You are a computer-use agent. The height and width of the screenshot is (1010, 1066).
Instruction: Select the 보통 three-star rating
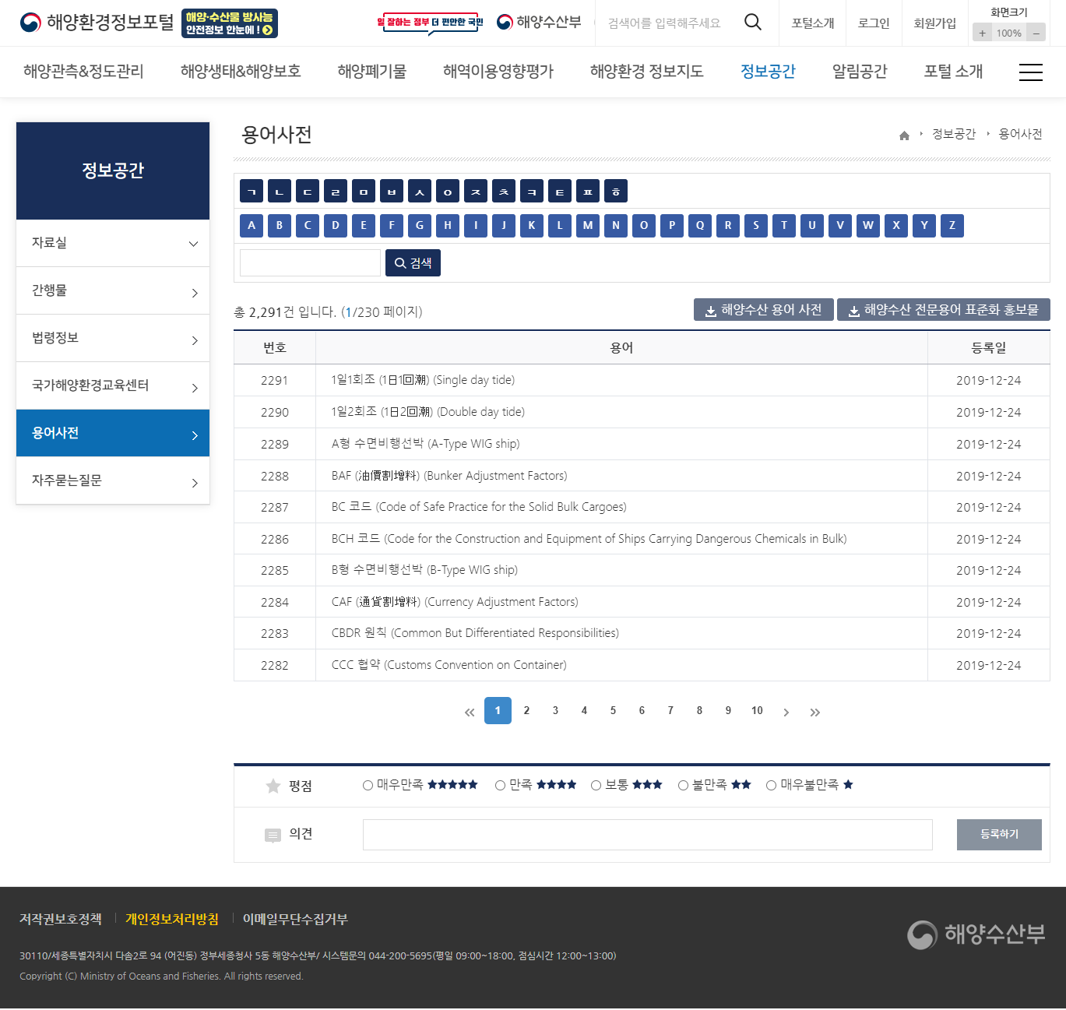tap(596, 785)
